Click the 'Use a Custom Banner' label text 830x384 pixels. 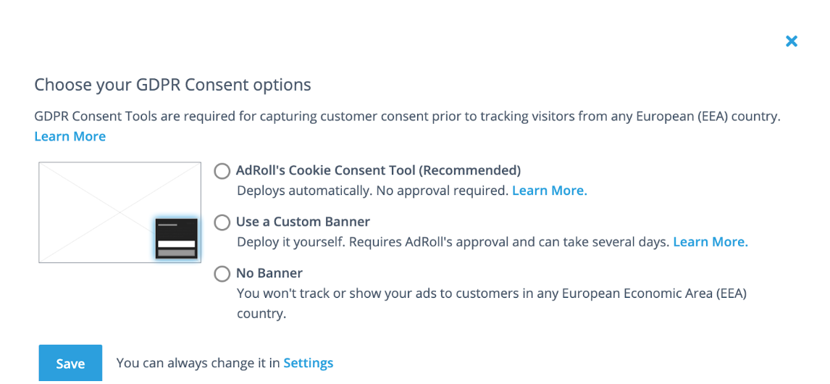pyautogui.click(x=303, y=222)
